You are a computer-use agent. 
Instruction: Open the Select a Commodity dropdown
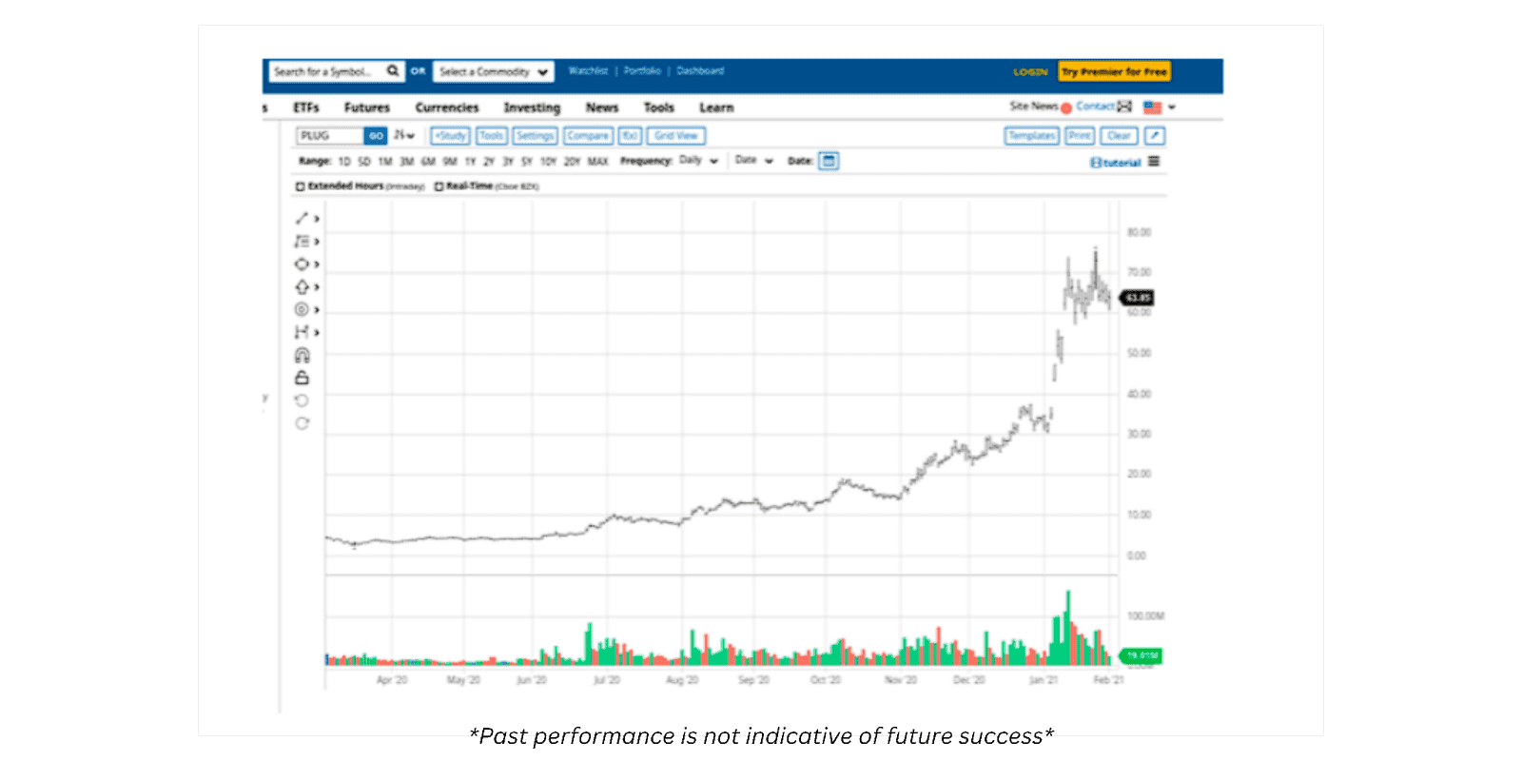[494, 71]
